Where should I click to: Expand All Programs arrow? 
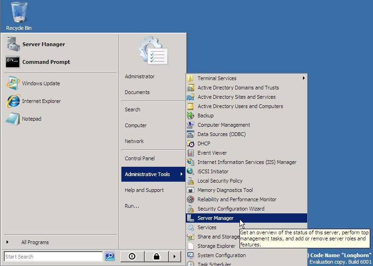coord(7,242)
